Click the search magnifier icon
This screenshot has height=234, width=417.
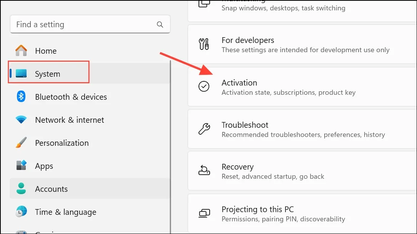click(x=160, y=25)
